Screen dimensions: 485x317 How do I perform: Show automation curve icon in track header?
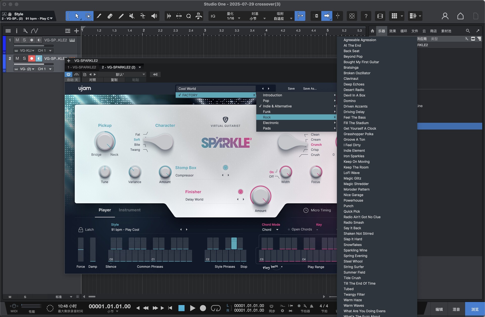coord(34,31)
